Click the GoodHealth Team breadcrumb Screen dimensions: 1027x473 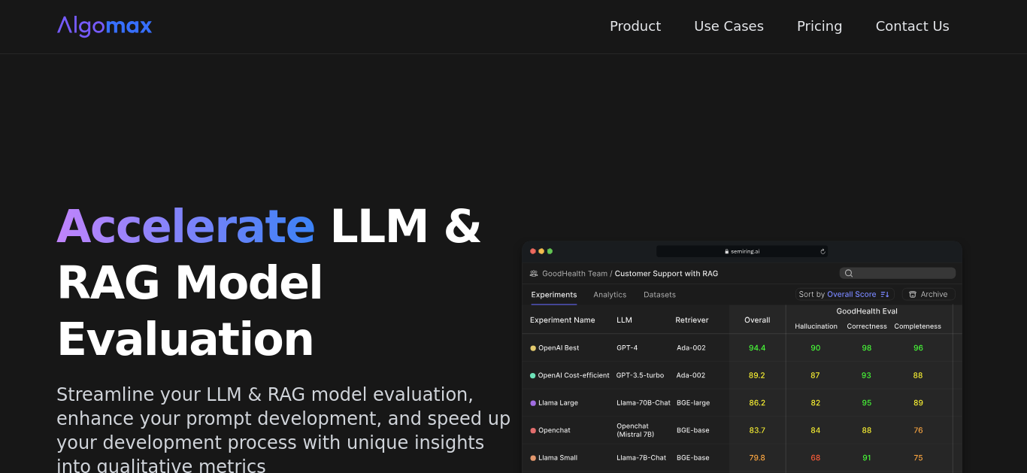(574, 274)
